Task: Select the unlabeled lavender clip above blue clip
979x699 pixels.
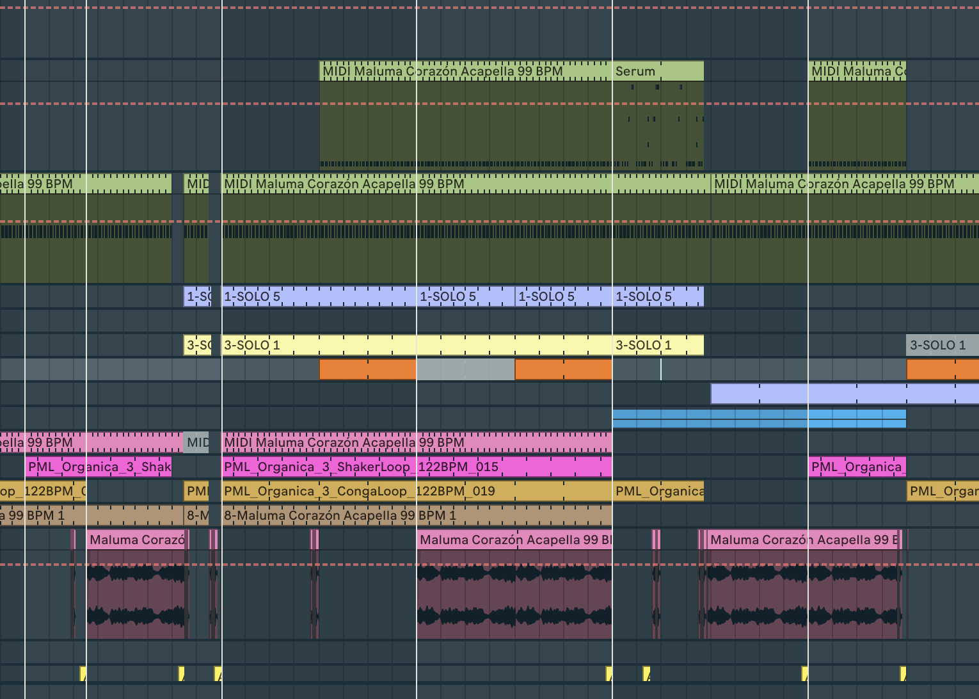Action: pyautogui.click(x=845, y=394)
